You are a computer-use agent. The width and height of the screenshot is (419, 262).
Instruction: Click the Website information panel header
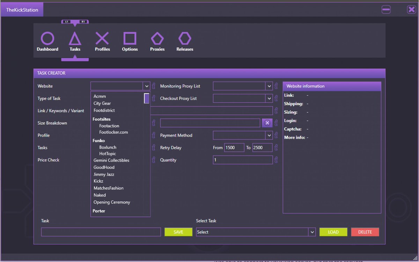coord(332,86)
